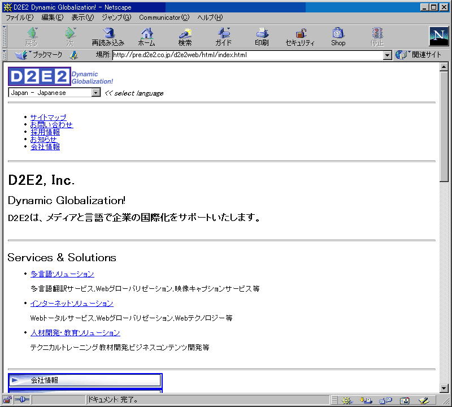Open Address Book icon in component bar
The image size is (452, 407).
405,400
